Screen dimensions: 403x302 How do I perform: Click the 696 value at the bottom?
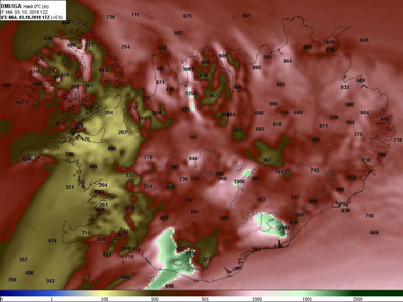[170, 286]
